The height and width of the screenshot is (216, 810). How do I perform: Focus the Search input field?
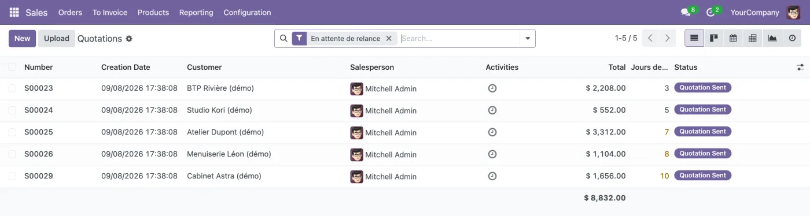pos(460,39)
